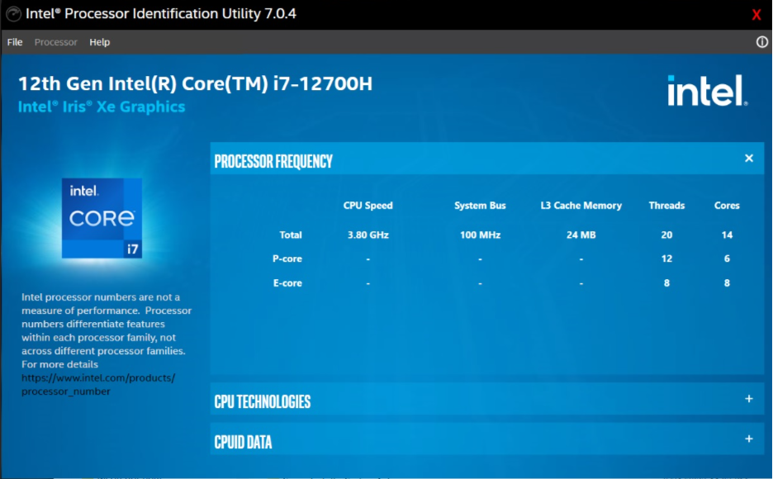The width and height of the screenshot is (773, 479).
Task: Click the window title Intel Processor Identification Utility
Action: [161, 14]
